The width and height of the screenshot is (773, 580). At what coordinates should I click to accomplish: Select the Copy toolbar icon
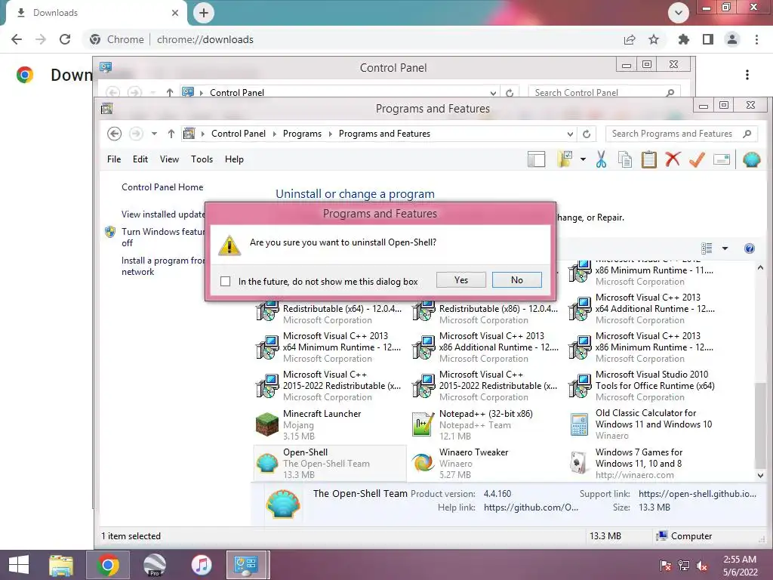point(624,159)
